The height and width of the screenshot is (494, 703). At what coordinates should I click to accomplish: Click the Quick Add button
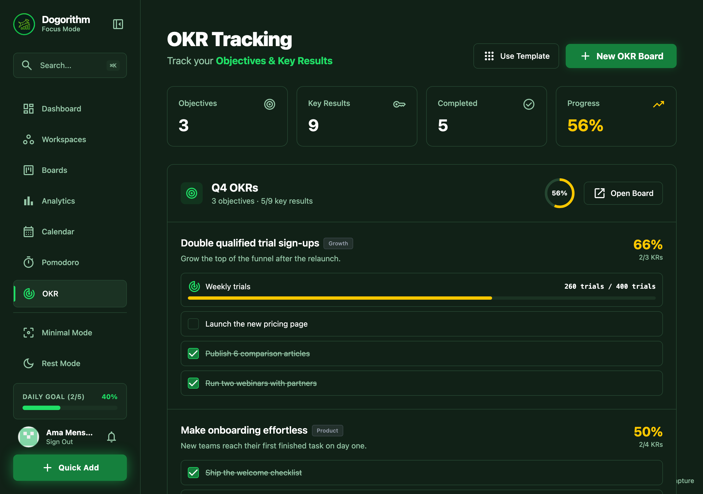[x=70, y=468]
